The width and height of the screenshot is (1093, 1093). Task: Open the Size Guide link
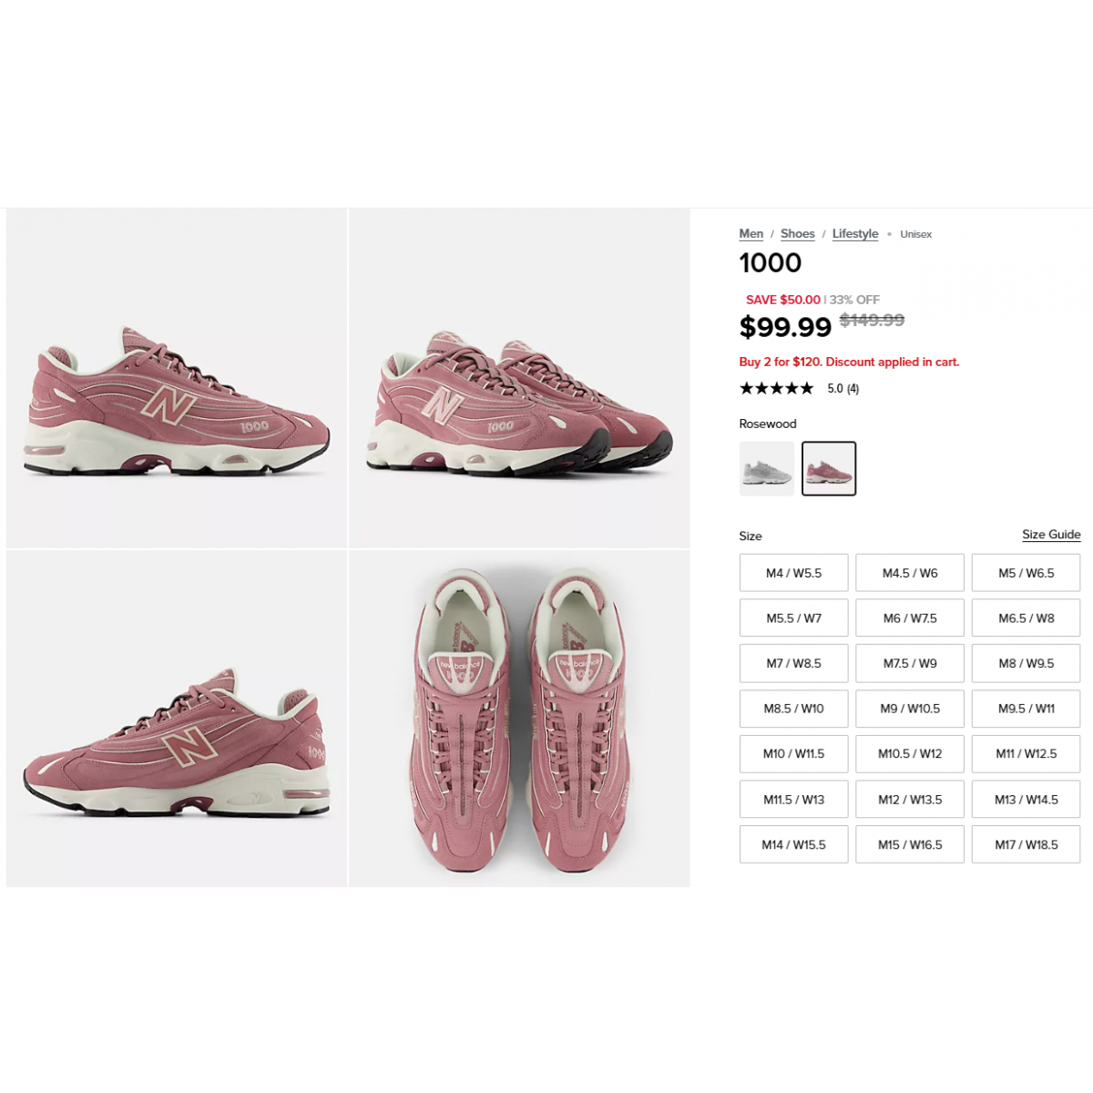click(x=1051, y=535)
